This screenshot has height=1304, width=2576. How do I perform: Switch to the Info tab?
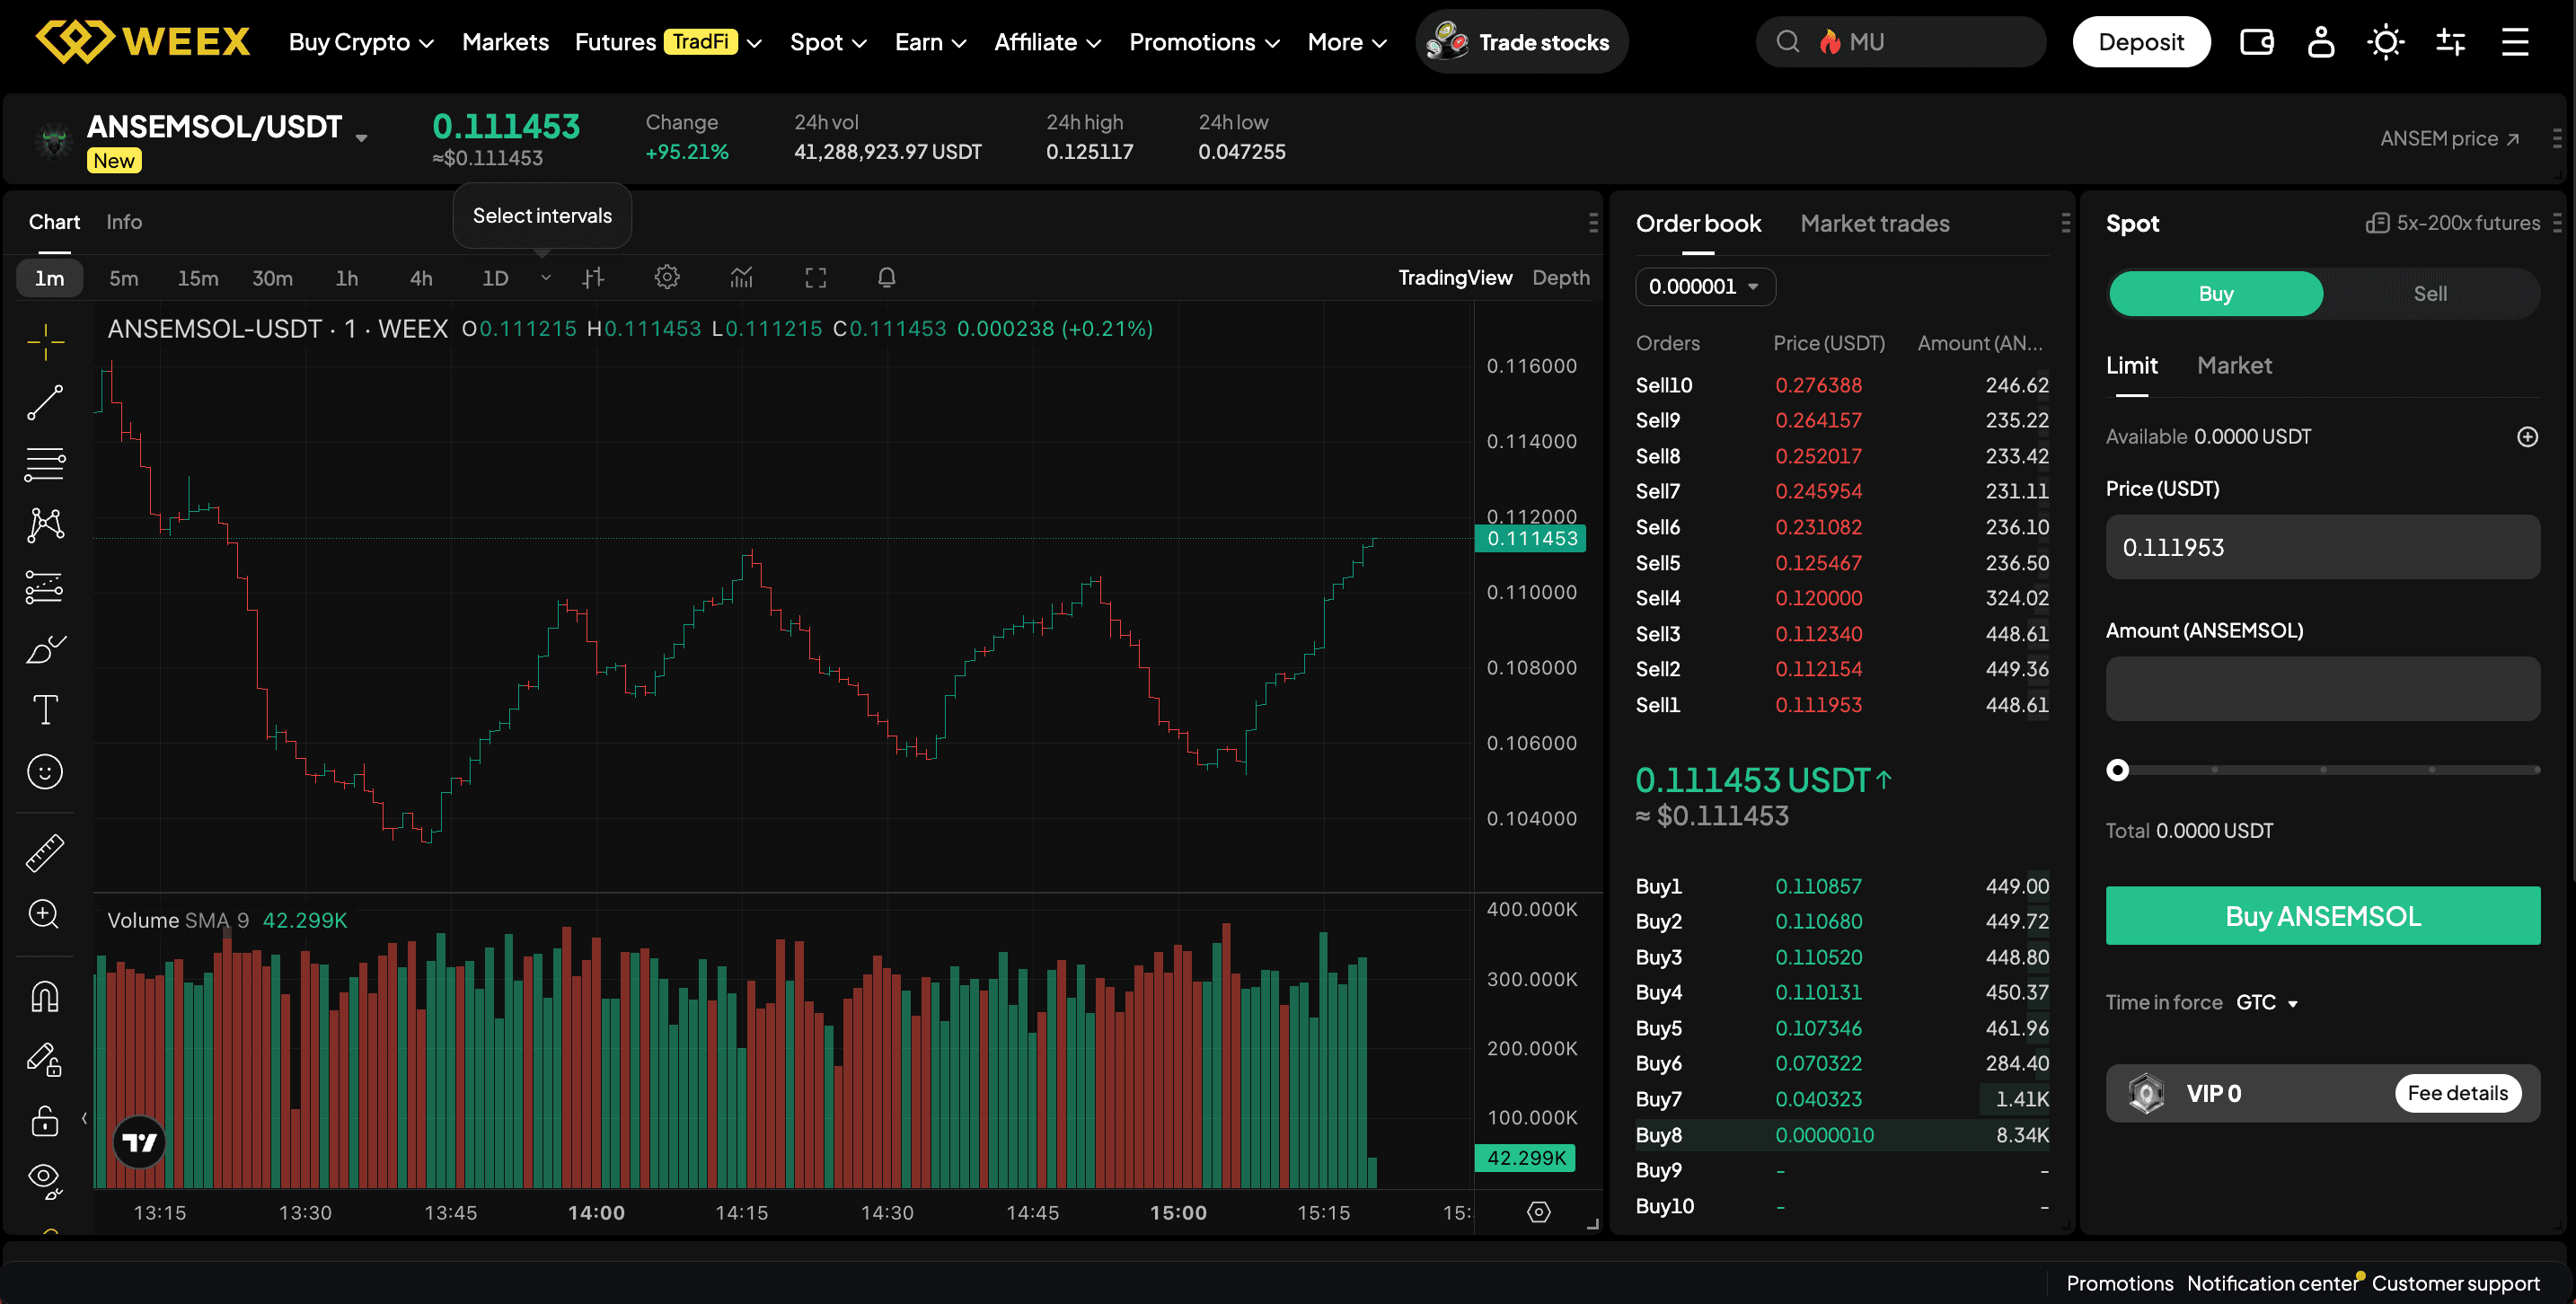coord(124,222)
